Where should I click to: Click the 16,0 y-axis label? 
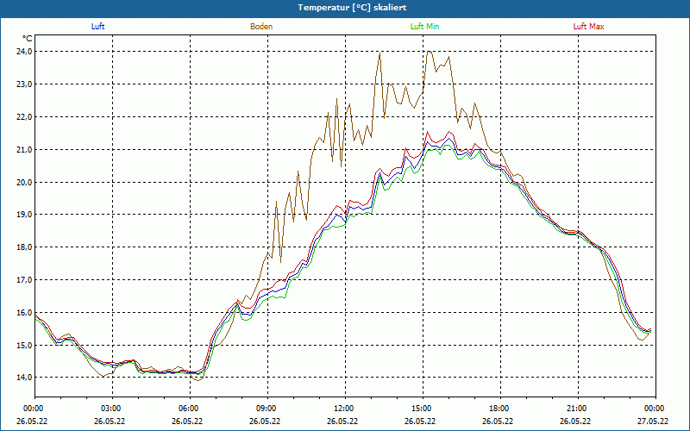(x=25, y=313)
